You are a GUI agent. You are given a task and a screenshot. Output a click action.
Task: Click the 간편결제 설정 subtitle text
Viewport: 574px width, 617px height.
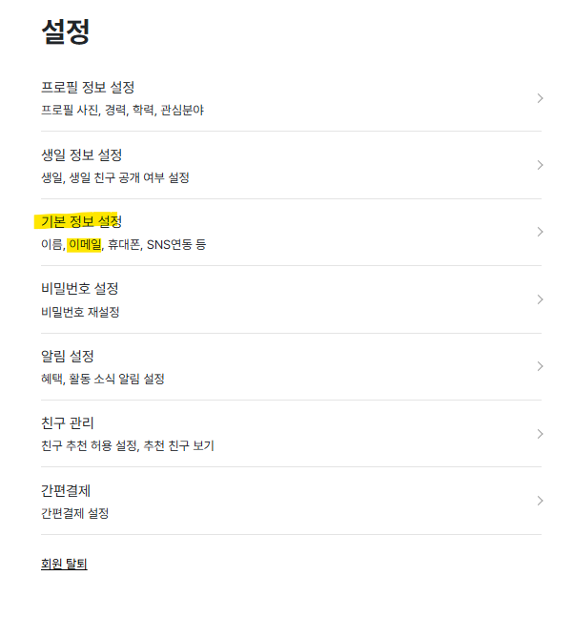pos(74,513)
